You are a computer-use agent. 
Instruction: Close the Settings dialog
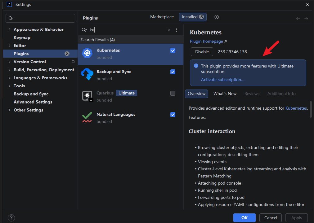click(307, 4)
